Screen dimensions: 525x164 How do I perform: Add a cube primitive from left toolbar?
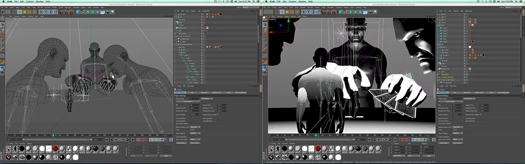pyautogui.click(x=78, y=12)
